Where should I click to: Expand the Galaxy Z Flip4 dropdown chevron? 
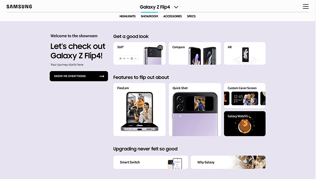click(x=176, y=7)
